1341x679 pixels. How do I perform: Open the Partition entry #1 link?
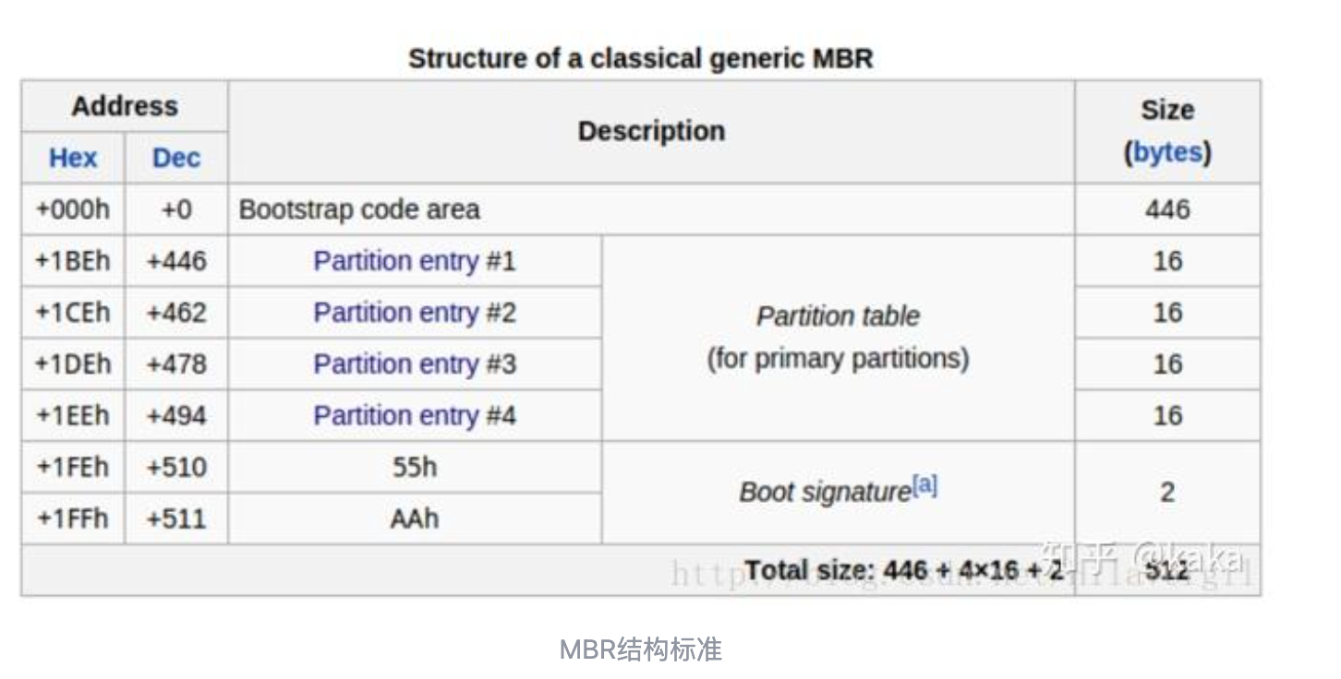[x=415, y=261]
